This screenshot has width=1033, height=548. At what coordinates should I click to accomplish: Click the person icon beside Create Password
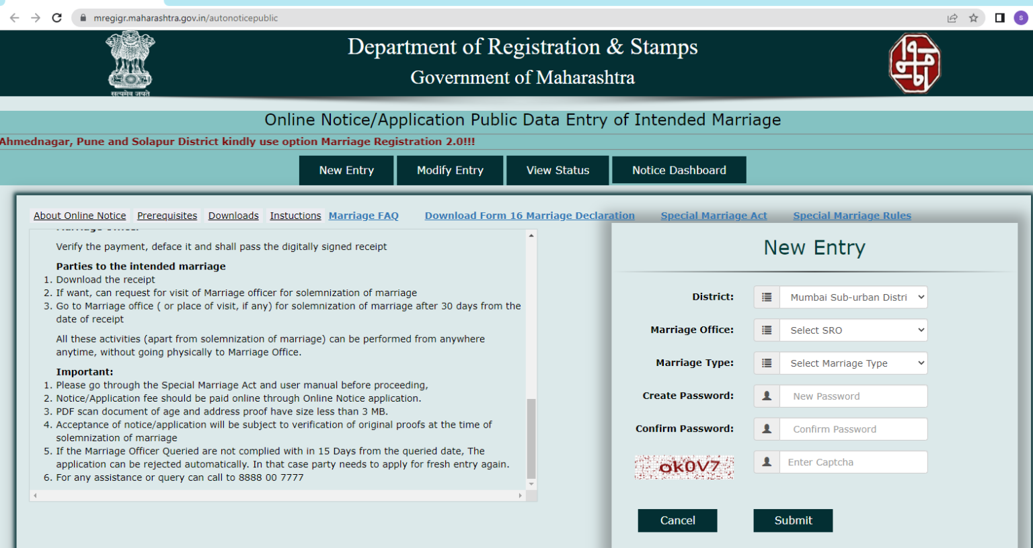[x=765, y=396]
